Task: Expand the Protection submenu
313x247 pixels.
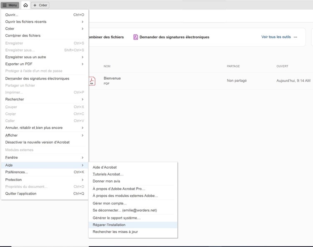Action: 44,180
